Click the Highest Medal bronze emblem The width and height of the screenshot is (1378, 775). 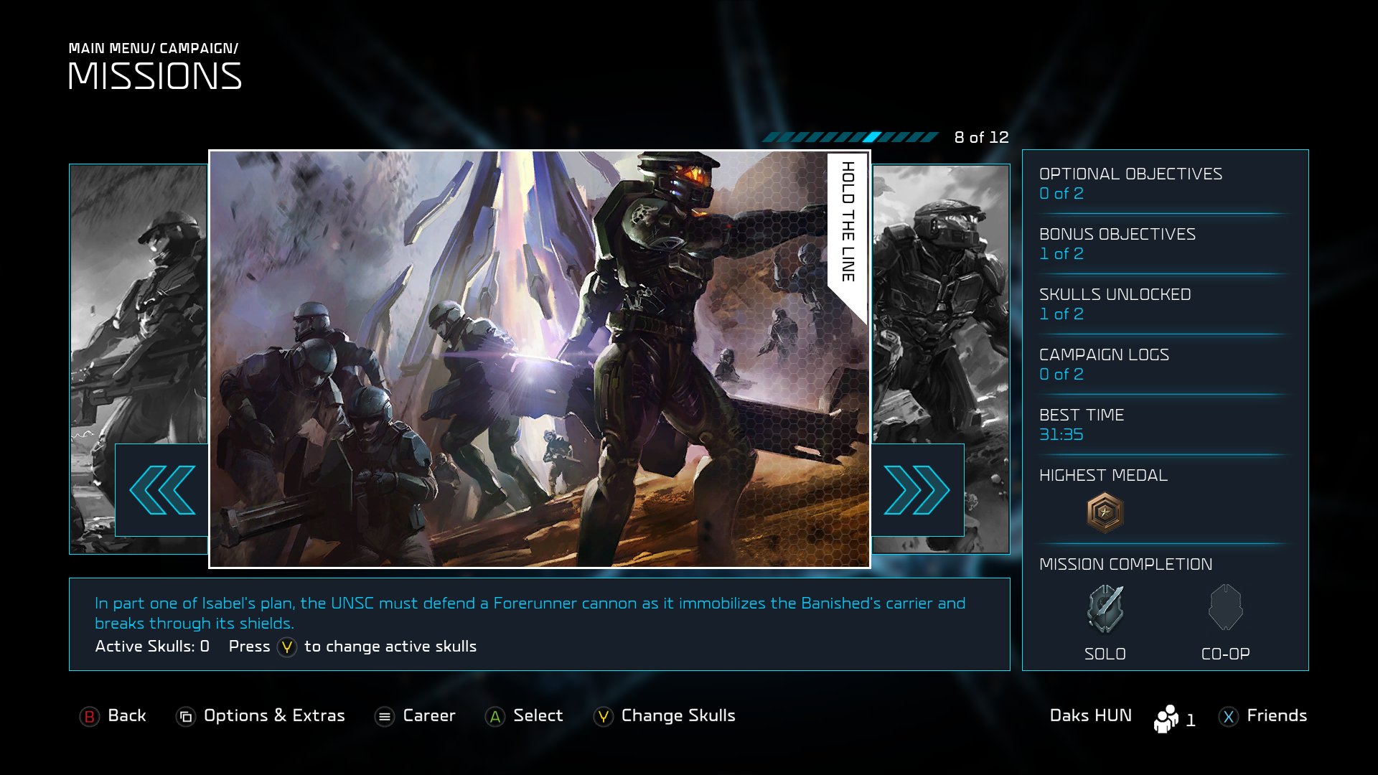click(x=1105, y=512)
